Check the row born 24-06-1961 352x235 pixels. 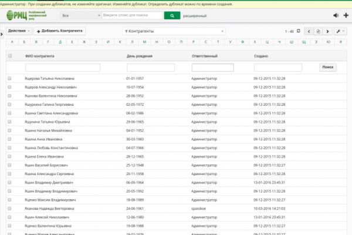click(x=9, y=209)
